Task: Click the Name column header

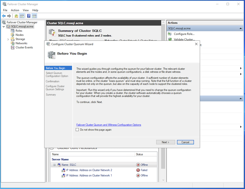Action: pos(92,154)
